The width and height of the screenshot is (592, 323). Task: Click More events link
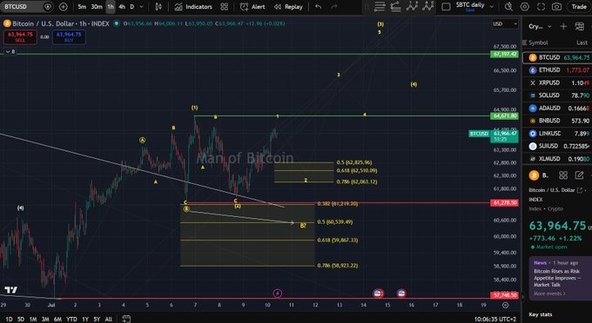coord(549,293)
